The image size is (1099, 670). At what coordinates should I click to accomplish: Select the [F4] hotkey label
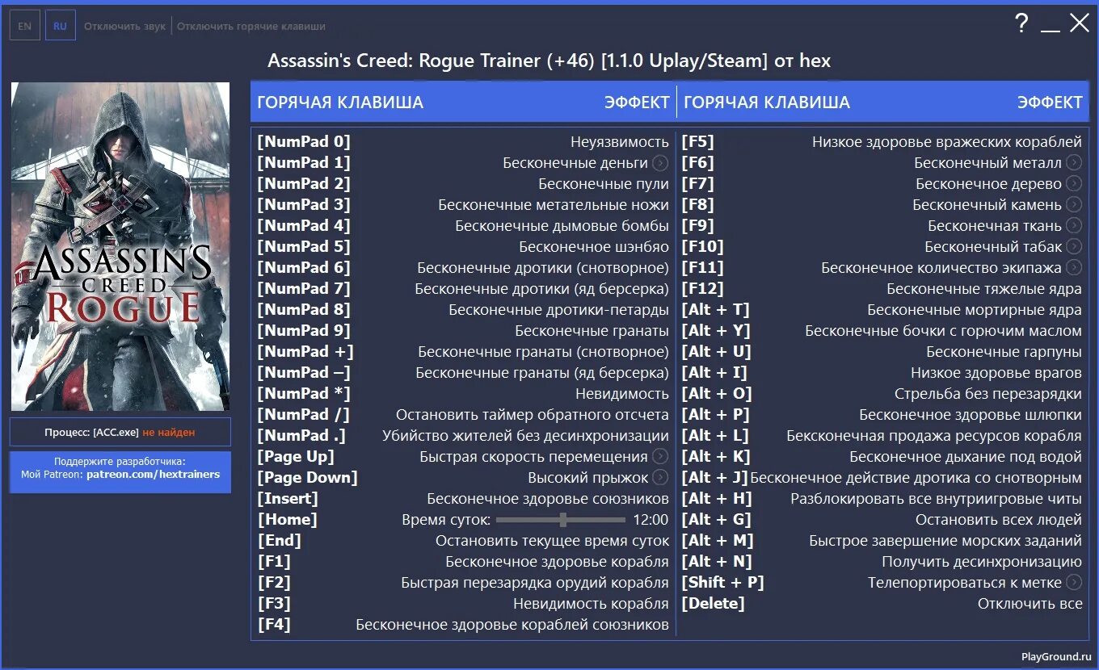point(274,625)
